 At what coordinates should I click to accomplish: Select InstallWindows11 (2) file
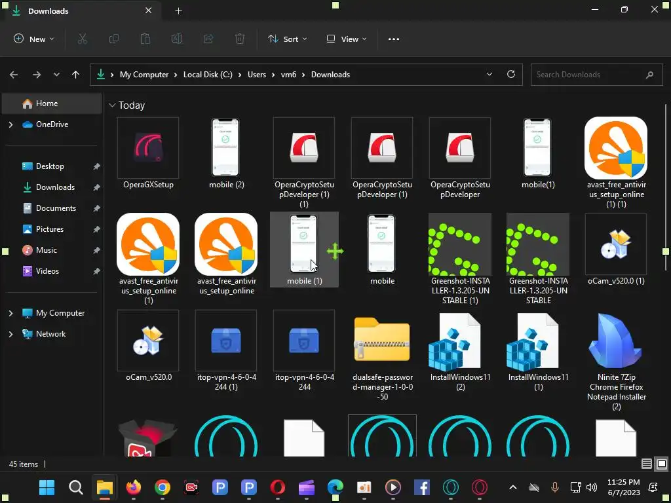click(x=460, y=351)
